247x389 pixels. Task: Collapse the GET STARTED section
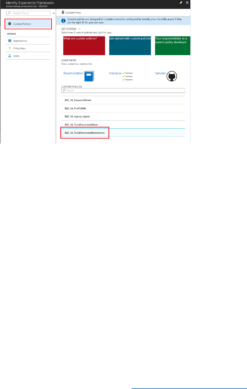click(x=79, y=29)
